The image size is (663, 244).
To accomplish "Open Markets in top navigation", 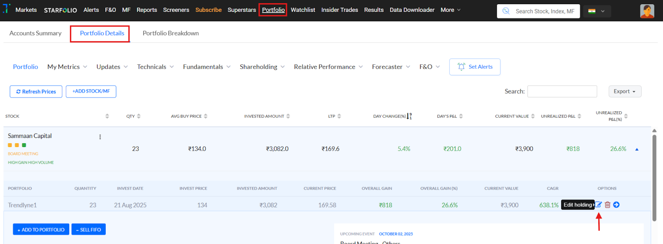I will coord(26,10).
